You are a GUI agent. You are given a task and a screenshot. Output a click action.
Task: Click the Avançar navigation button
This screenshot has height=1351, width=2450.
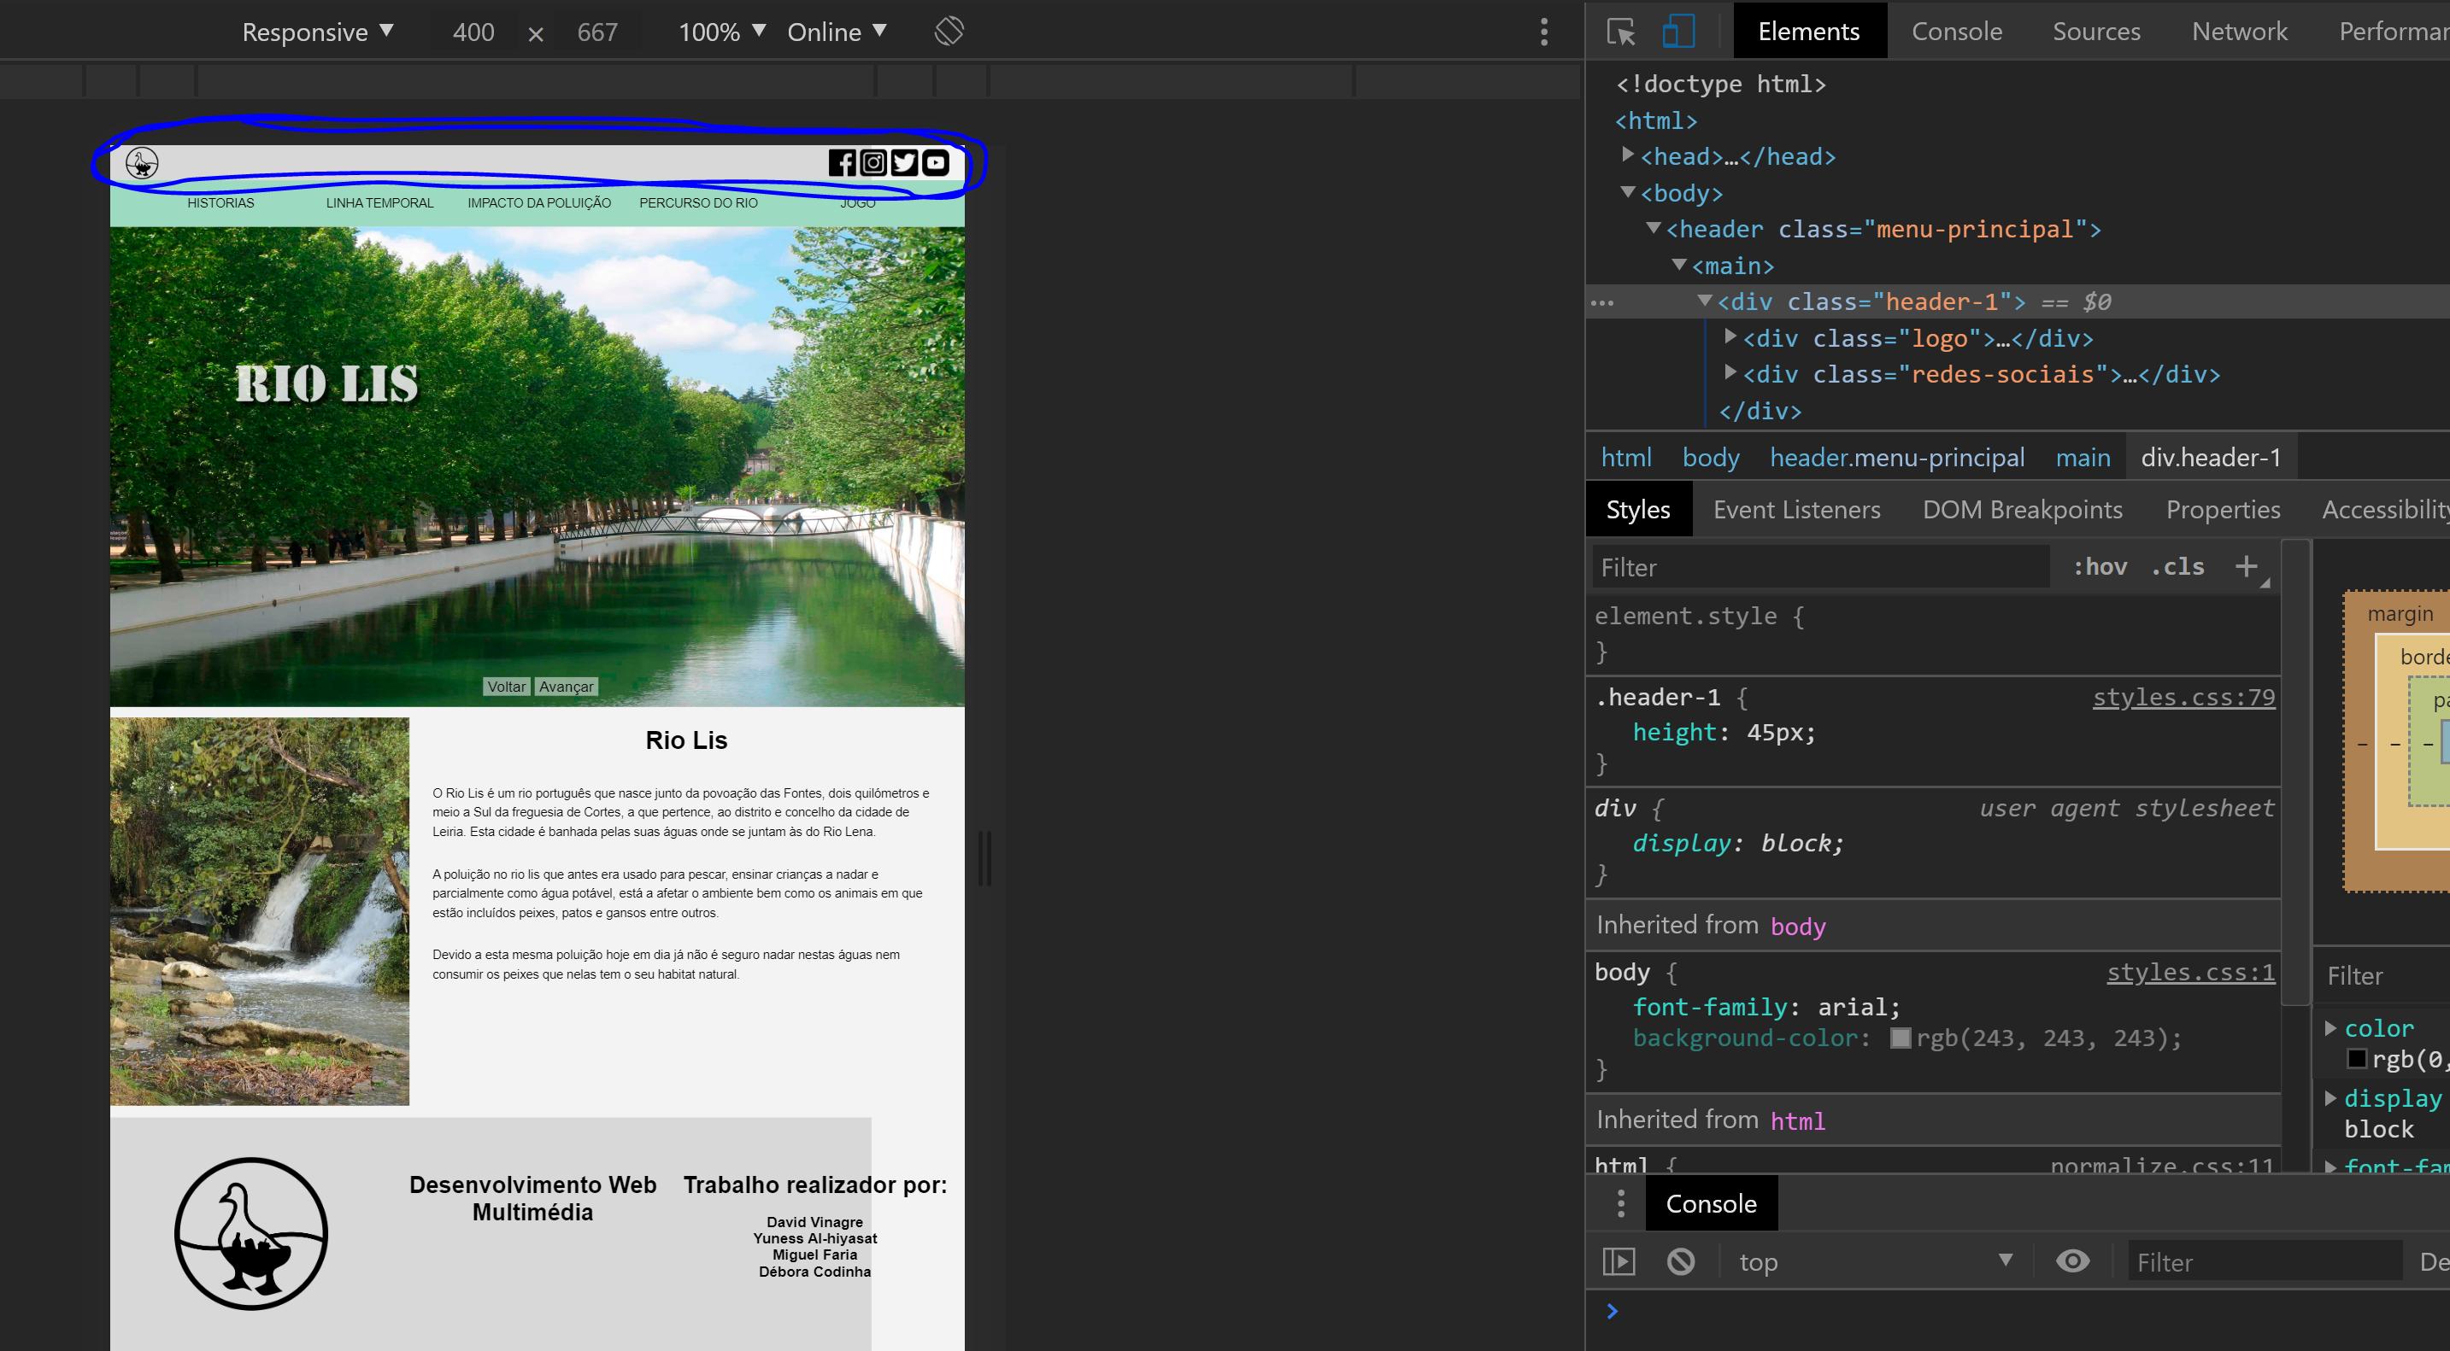point(564,684)
